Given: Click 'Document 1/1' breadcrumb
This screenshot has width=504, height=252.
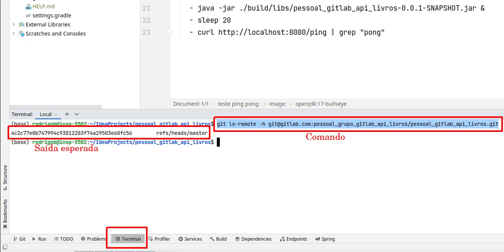Looking at the screenshot, I should (191, 104).
